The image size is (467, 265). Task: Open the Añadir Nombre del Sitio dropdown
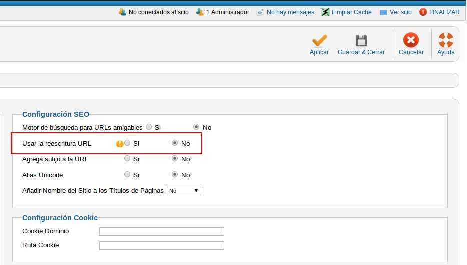pos(184,191)
